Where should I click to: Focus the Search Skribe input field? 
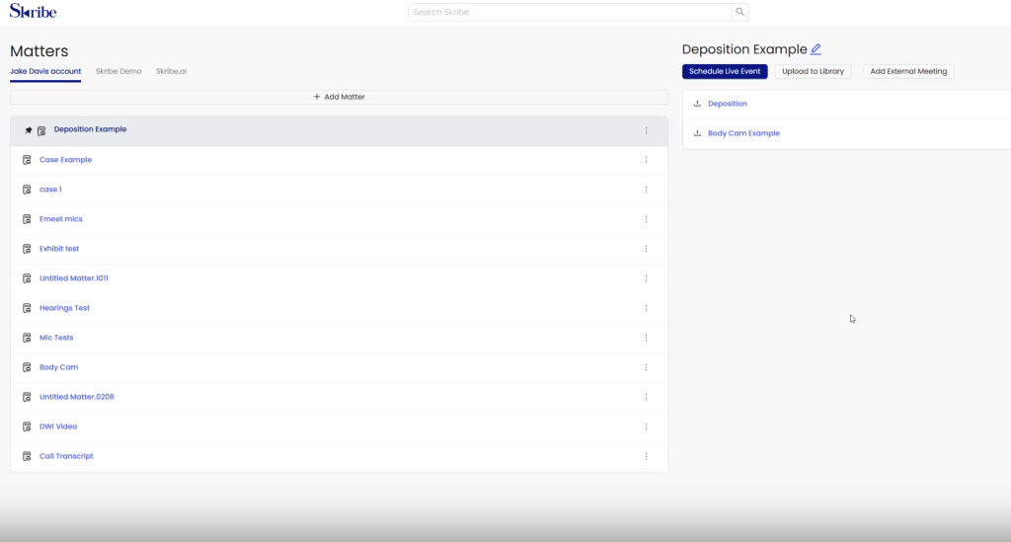[570, 12]
